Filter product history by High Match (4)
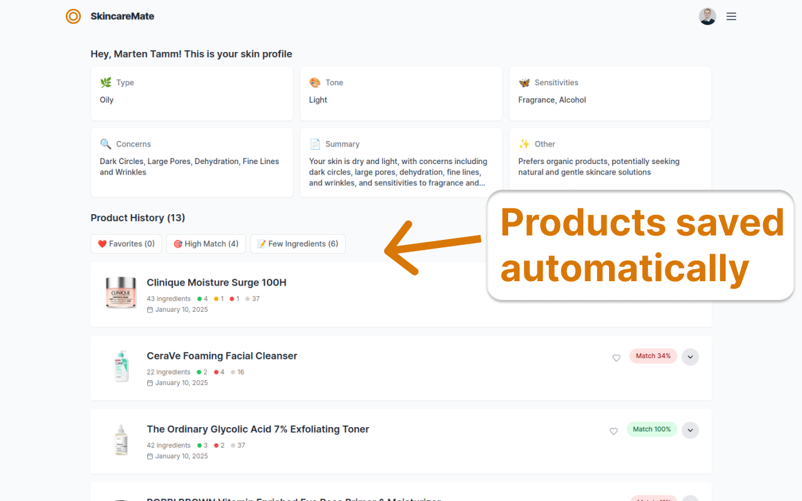The image size is (802, 501). pyautogui.click(x=206, y=244)
